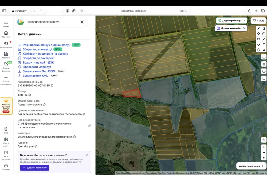This screenshot has width=267, height=175.
Task: Dismiss the Ви професійно працюєте banner
Action: tap(87, 155)
